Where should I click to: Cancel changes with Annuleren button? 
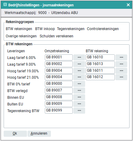coord(39,134)
